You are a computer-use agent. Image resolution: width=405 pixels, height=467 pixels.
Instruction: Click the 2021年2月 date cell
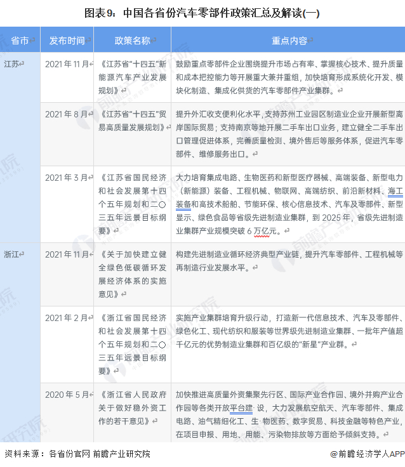click(x=67, y=318)
